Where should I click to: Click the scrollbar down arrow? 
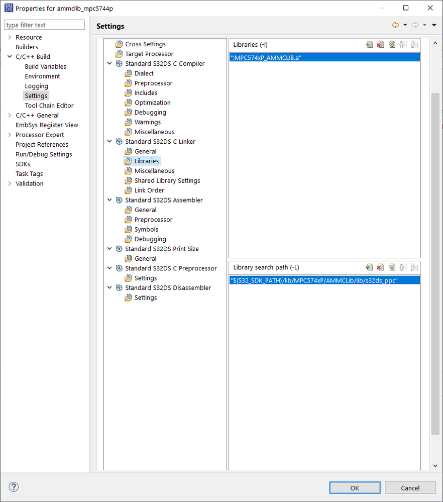[x=435, y=466]
